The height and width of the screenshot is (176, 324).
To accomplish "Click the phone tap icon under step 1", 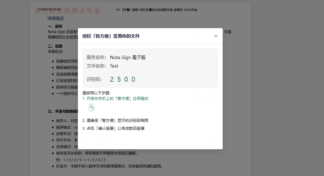I will (x=92, y=107).
